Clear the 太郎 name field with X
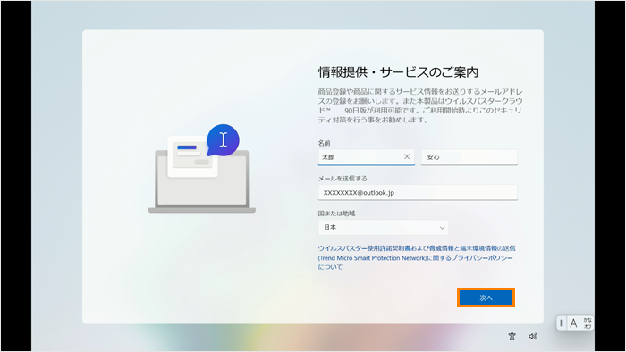This screenshot has width=626, height=352. (407, 156)
